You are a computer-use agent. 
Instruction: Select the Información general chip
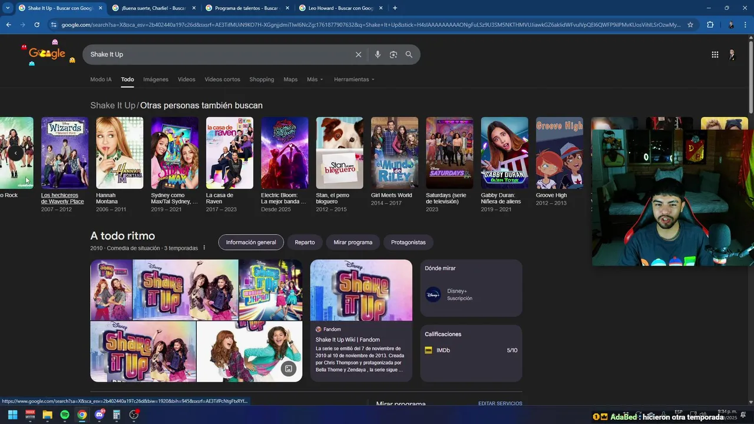coord(251,242)
